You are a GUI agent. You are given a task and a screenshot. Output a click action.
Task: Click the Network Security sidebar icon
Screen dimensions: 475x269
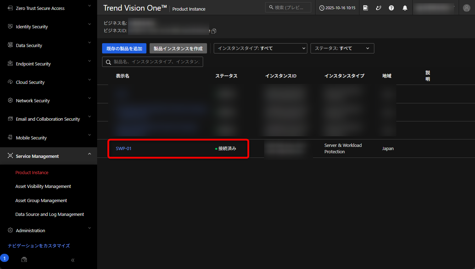coord(10,101)
